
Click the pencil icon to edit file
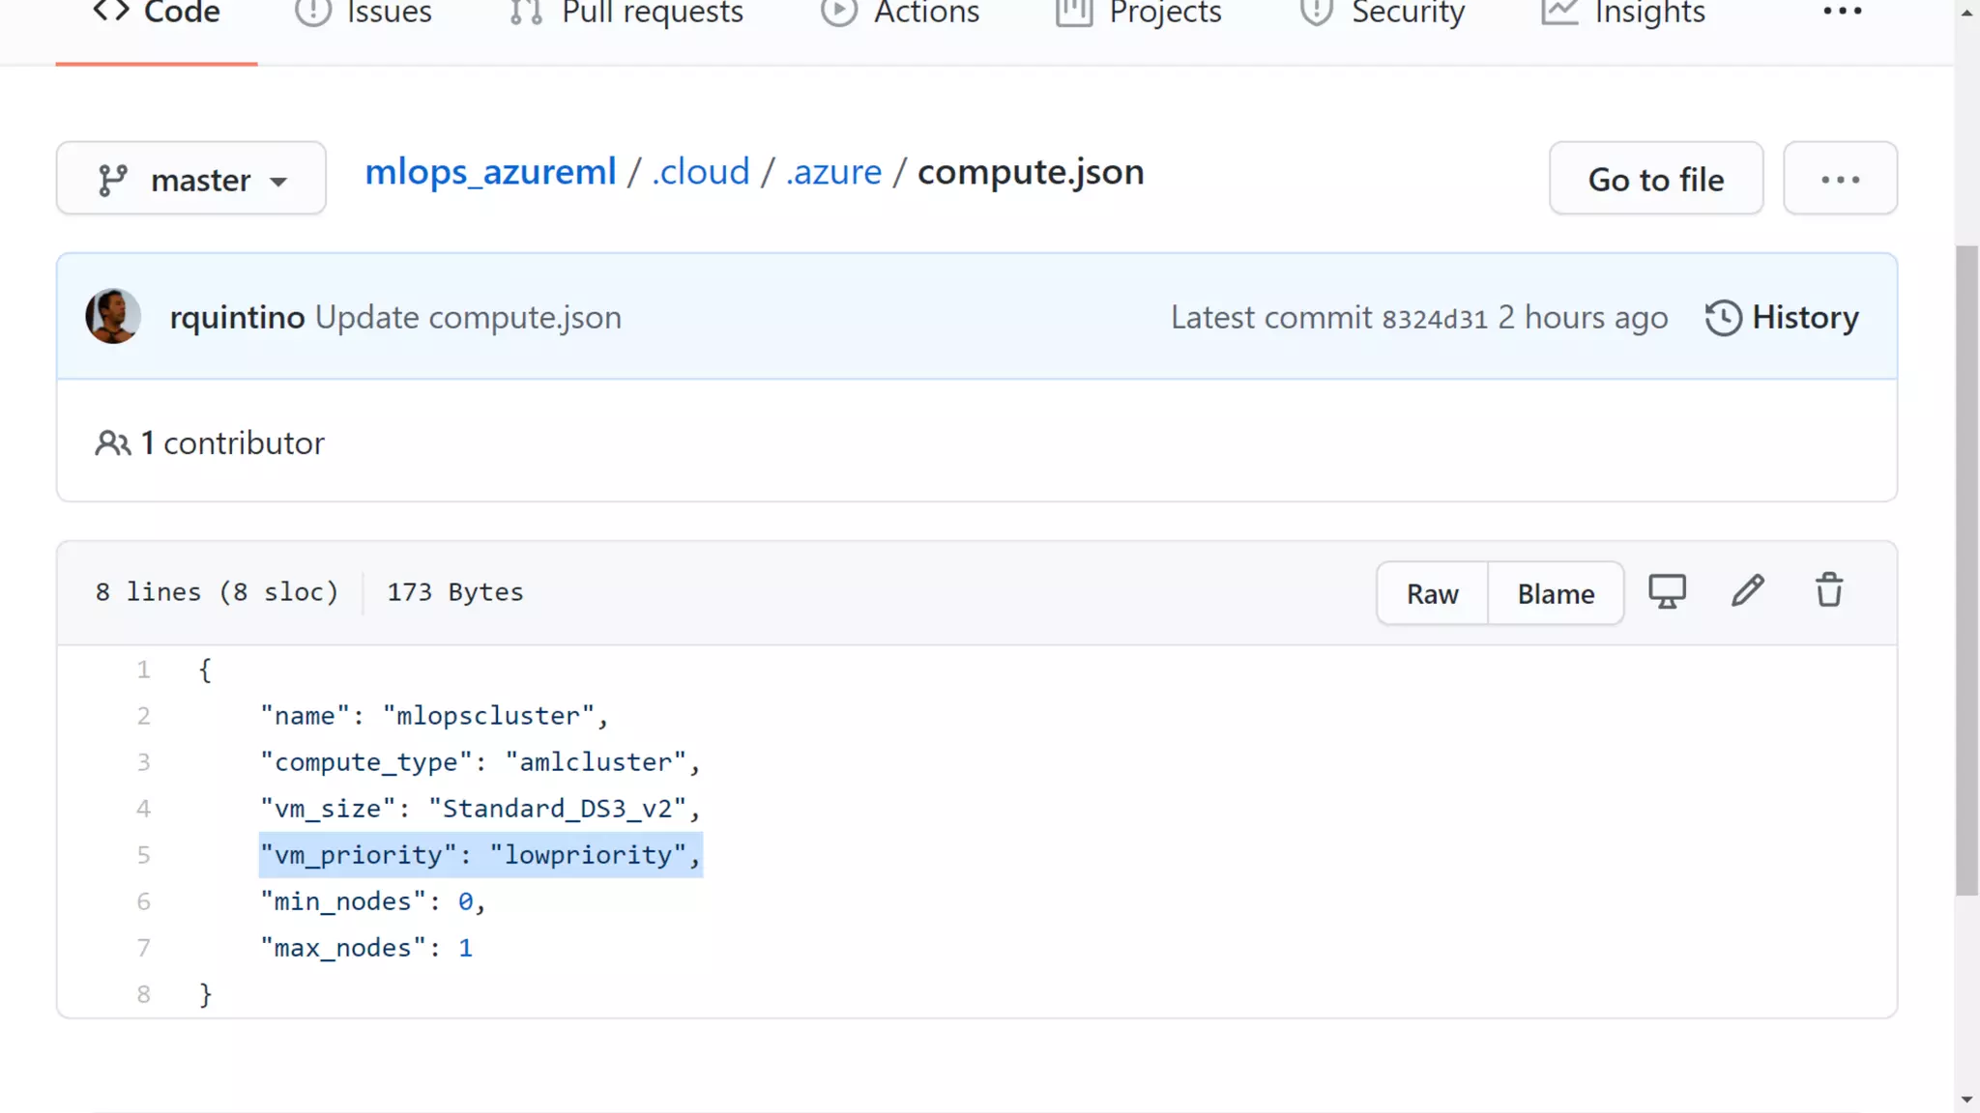point(1747,591)
